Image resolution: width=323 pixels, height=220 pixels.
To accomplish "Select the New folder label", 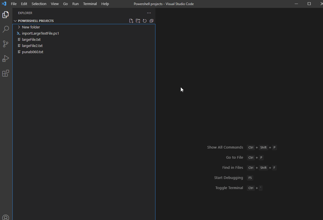I will pyautogui.click(x=31, y=27).
